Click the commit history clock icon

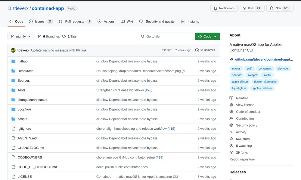pyautogui.click(x=197, y=50)
